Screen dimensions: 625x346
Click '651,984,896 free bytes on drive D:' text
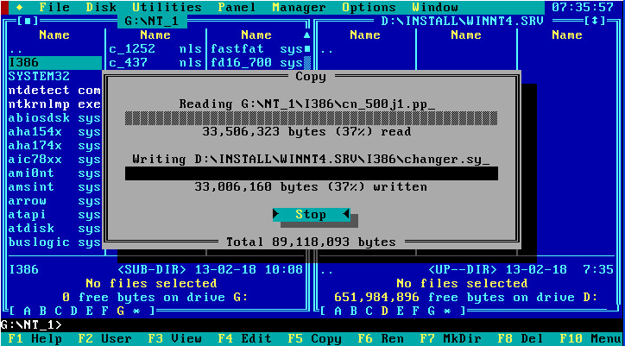pyautogui.click(x=466, y=297)
